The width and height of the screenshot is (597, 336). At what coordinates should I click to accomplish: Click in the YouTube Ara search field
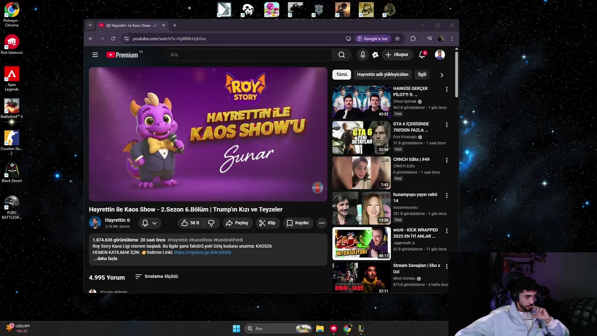click(x=249, y=55)
